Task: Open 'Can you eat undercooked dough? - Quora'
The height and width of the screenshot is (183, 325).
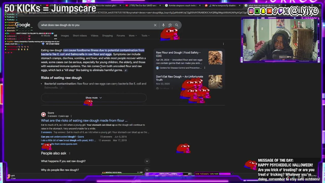Action: pyautogui.click(x=62, y=137)
